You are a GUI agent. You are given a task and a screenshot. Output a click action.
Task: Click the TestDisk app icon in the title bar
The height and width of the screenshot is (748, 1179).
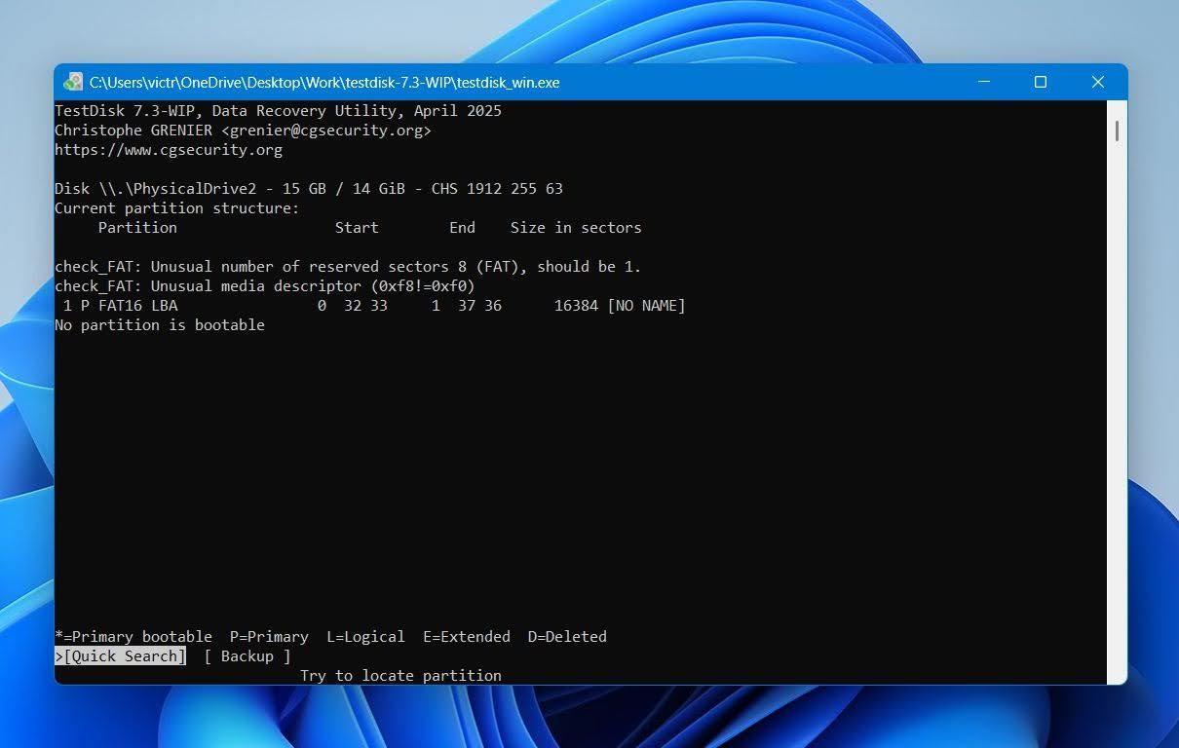coord(73,82)
